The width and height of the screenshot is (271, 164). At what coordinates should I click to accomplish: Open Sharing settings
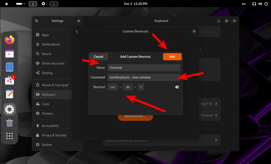click(53, 73)
